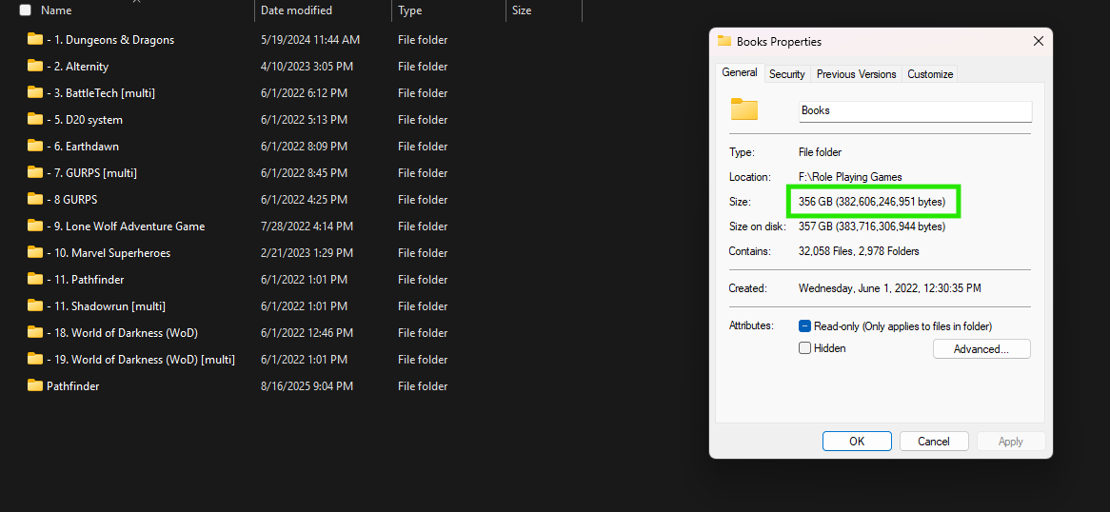Open the Advanced... attributes dialog
The image size is (1110, 512).
[x=981, y=349]
